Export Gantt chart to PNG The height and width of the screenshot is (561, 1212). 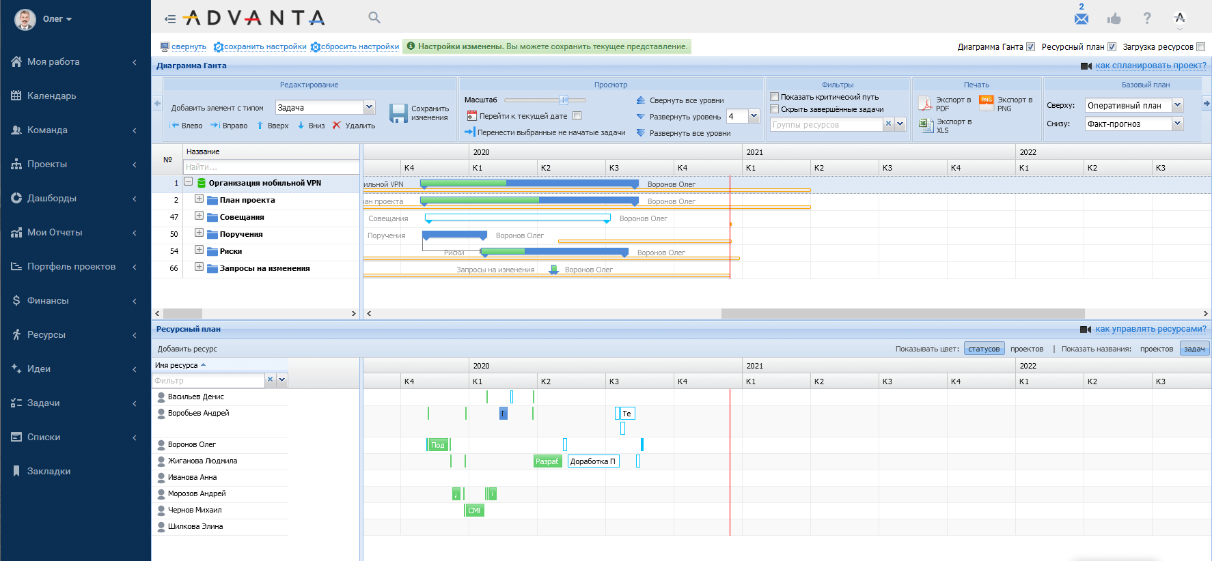click(987, 103)
